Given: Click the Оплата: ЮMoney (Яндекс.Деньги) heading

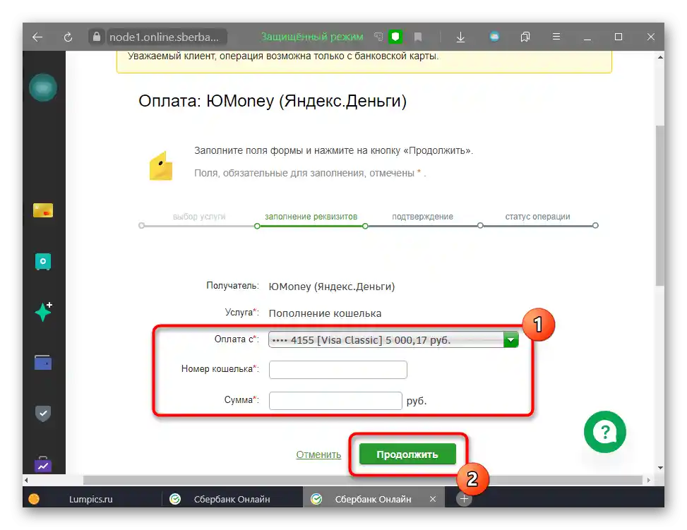Looking at the screenshot, I should (273, 101).
